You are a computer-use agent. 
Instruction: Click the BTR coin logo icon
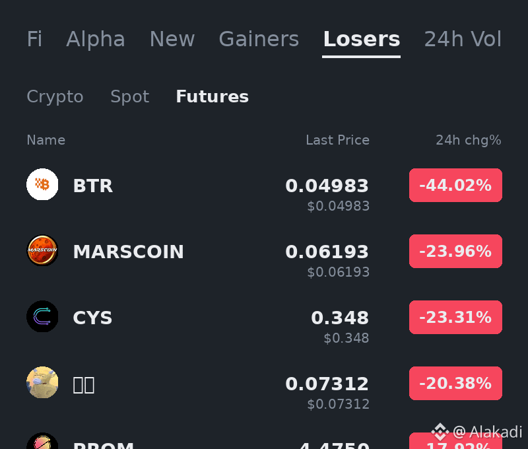pos(42,184)
